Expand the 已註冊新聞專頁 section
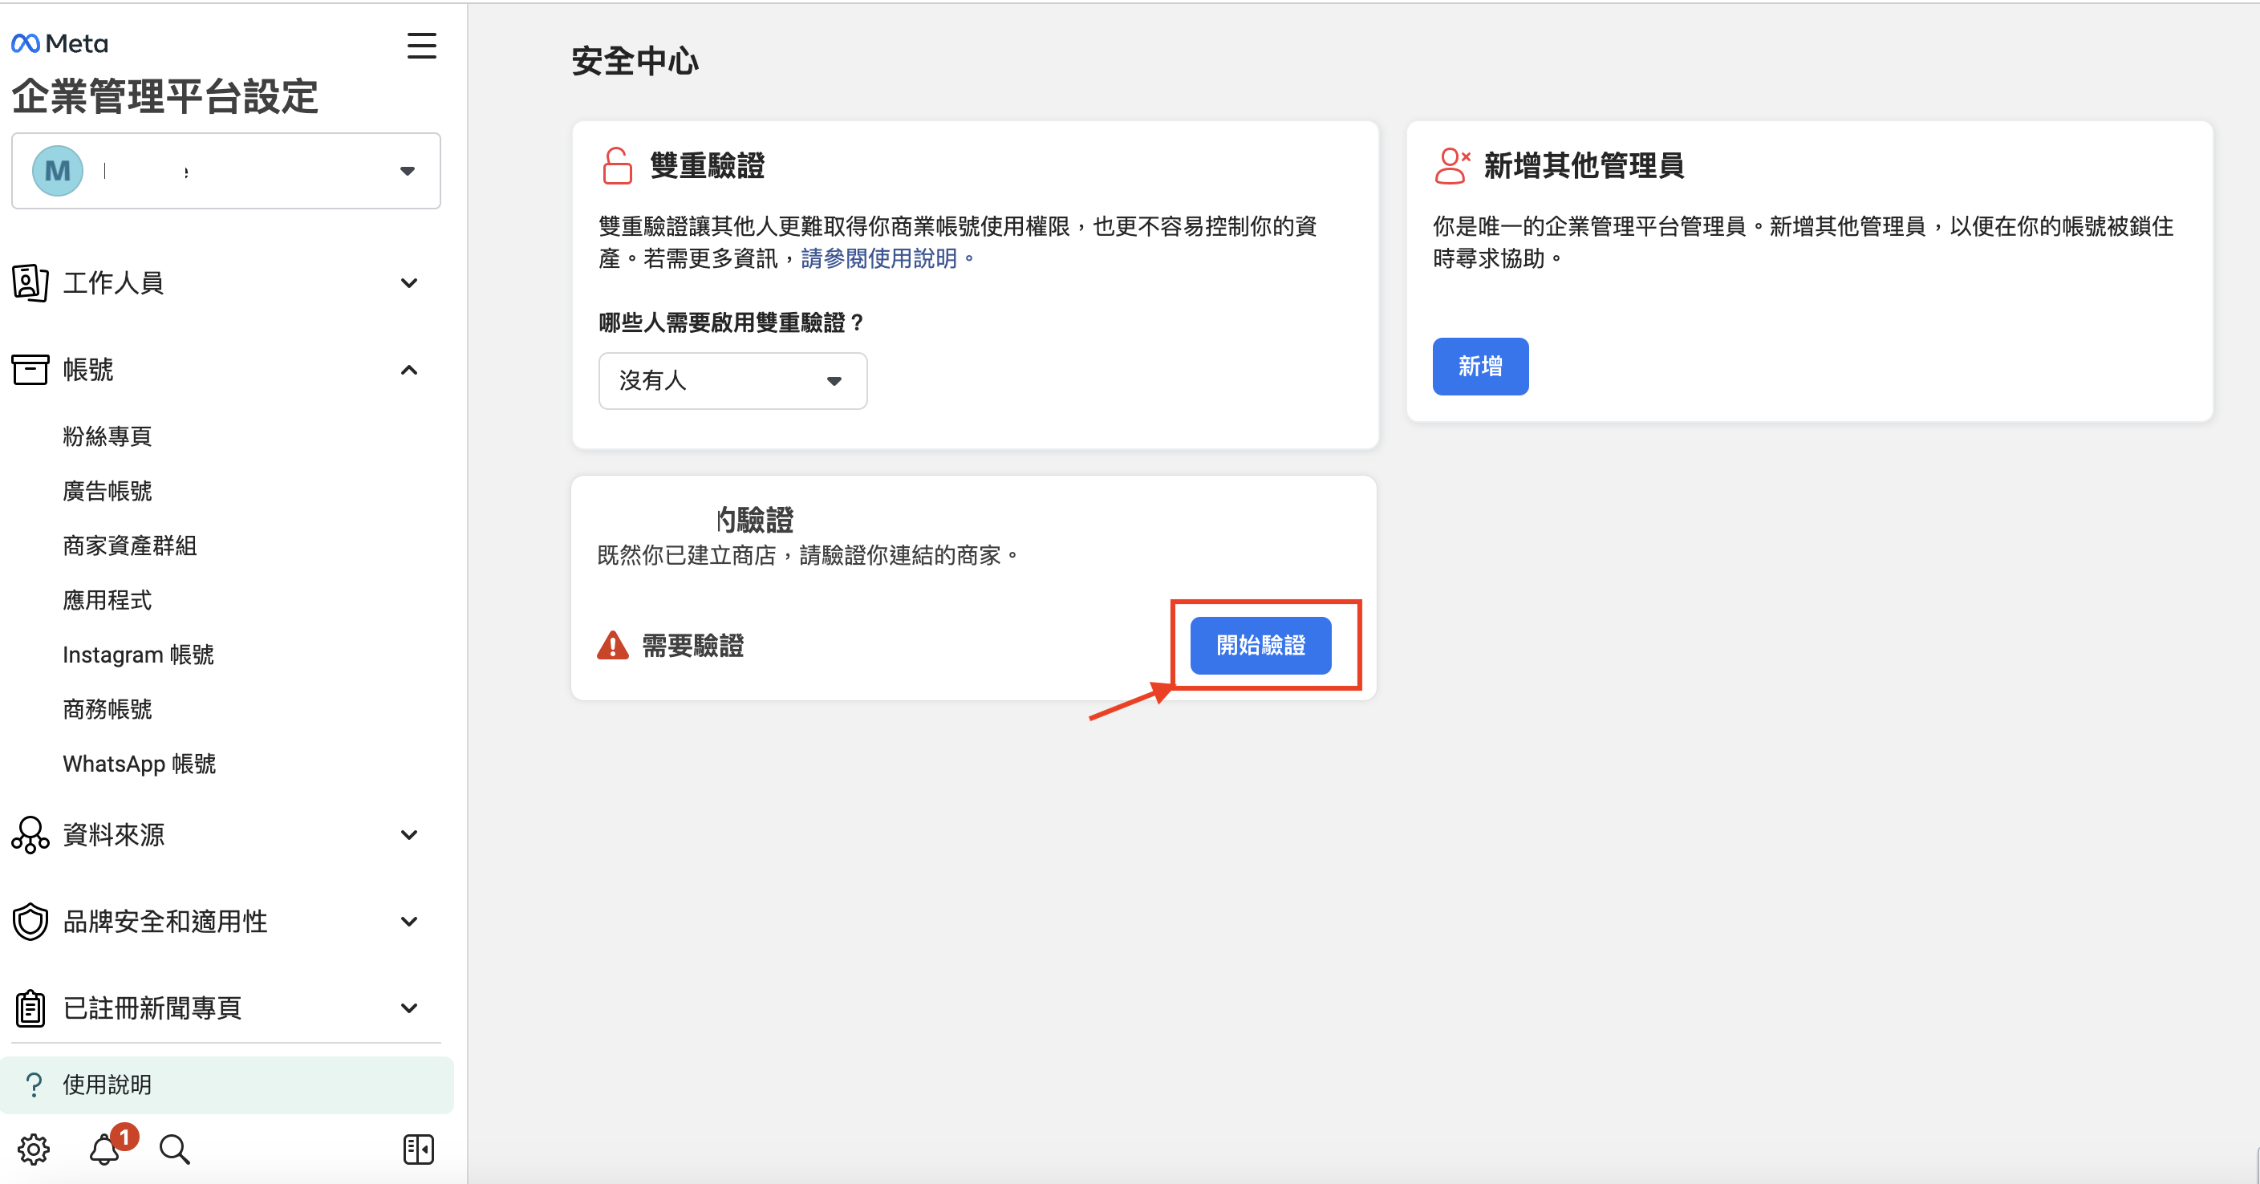The width and height of the screenshot is (2260, 1184). [x=409, y=1008]
